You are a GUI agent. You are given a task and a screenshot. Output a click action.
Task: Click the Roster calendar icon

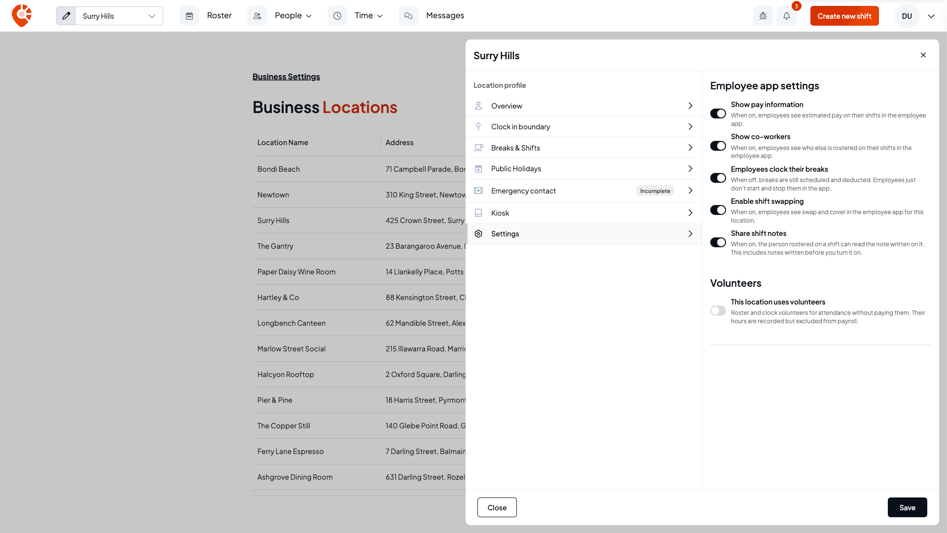tap(189, 16)
